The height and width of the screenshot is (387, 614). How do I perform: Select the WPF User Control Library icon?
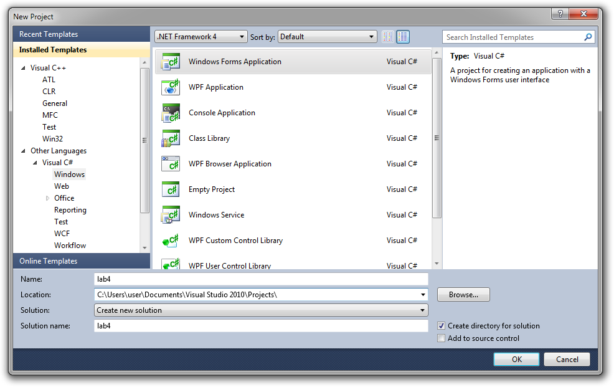pyautogui.click(x=171, y=264)
